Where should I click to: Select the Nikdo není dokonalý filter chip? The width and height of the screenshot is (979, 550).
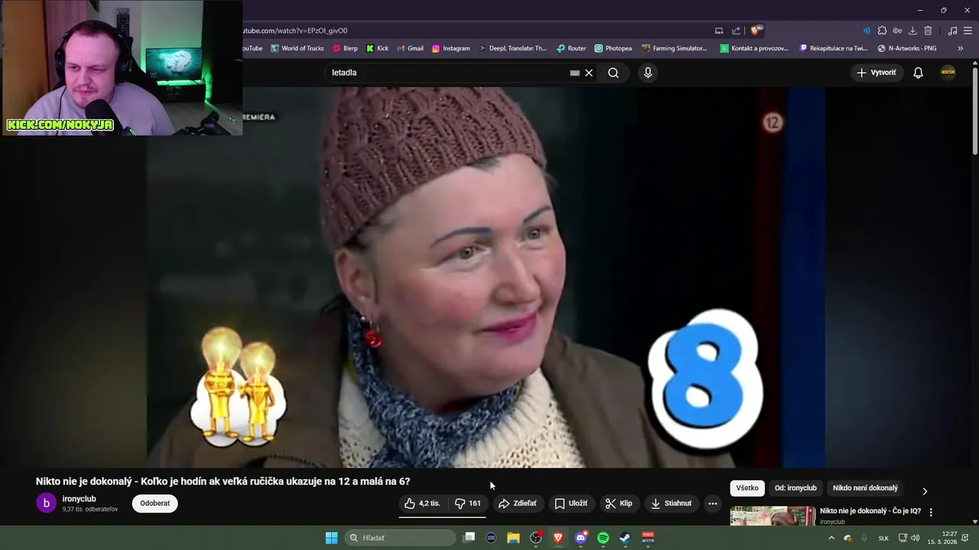coord(865,488)
